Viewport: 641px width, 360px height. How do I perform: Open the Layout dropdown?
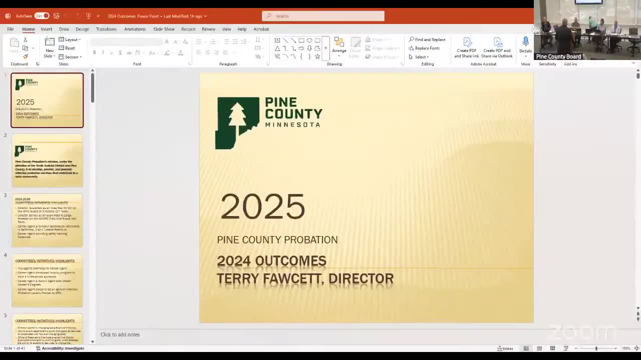[70, 39]
